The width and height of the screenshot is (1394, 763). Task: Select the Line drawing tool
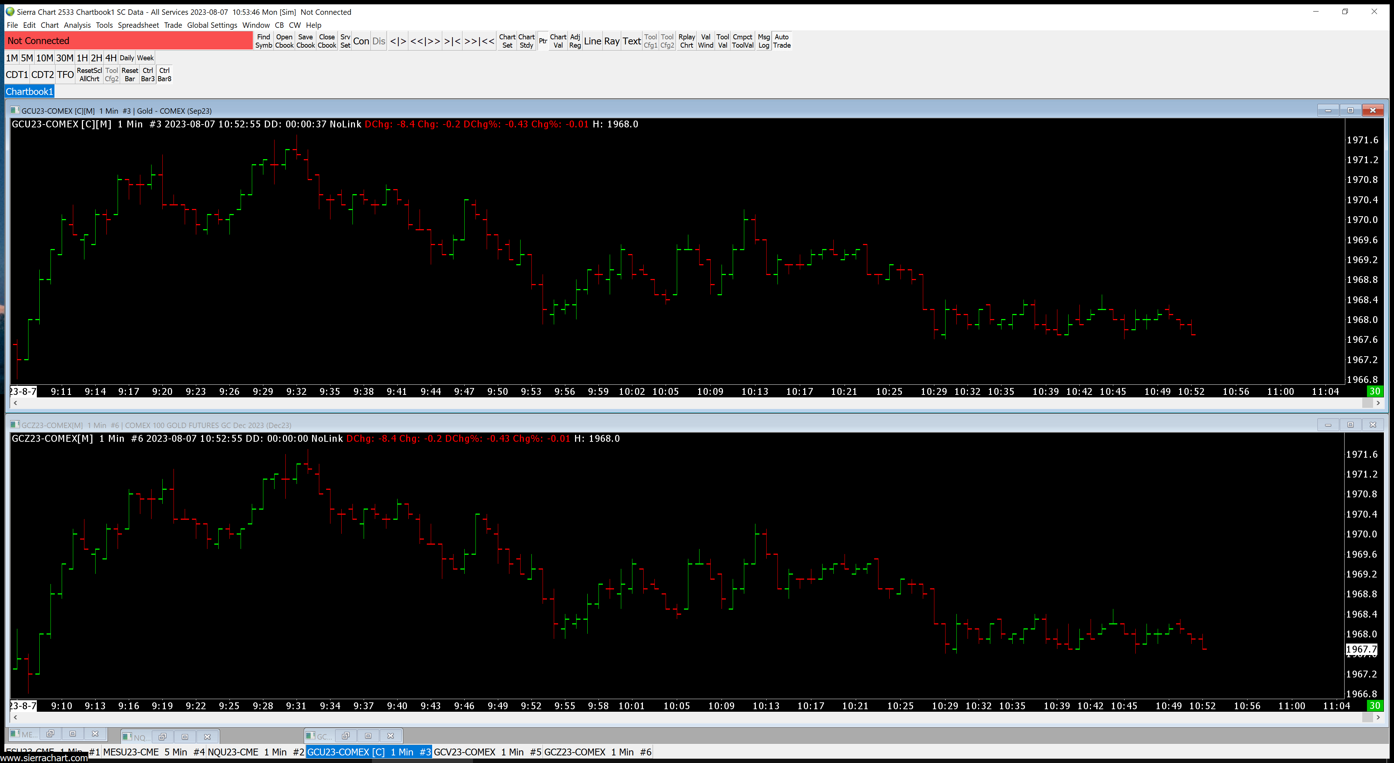click(x=592, y=41)
